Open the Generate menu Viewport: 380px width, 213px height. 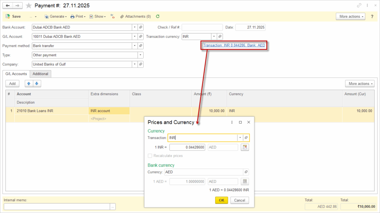[x=56, y=17]
